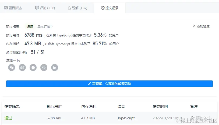Open the green 通过 submission link

(x=8, y=118)
